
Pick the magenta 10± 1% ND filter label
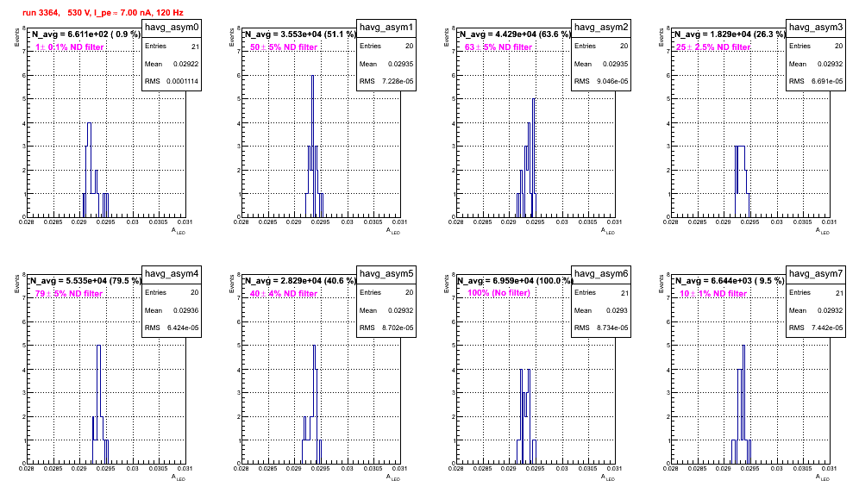[x=713, y=294]
